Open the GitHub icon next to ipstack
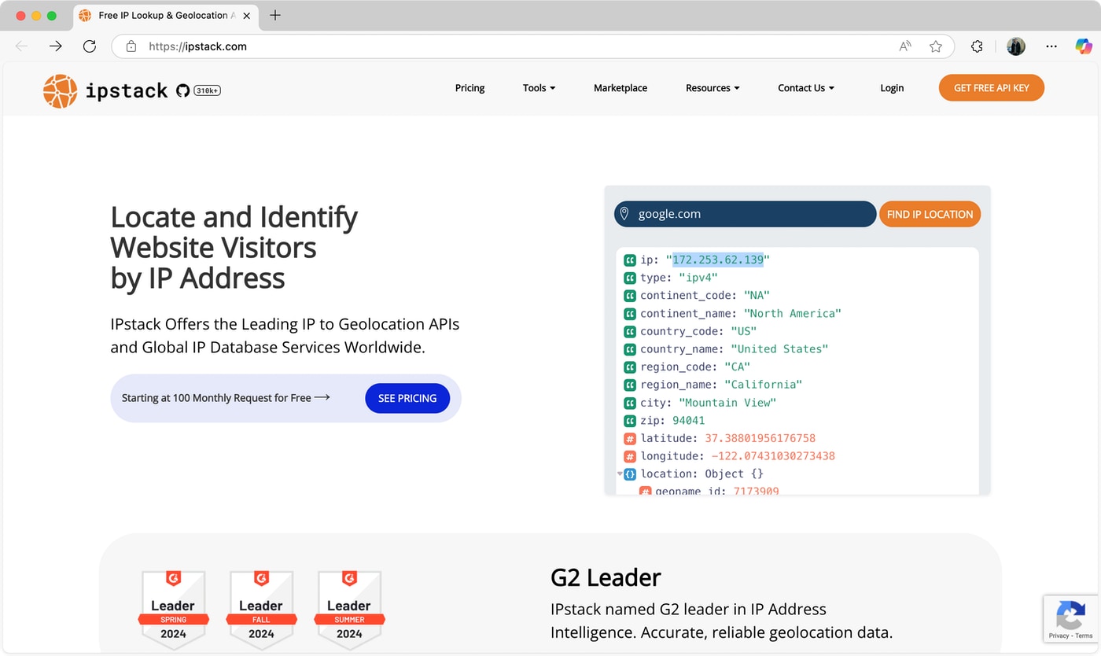 [182, 90]
